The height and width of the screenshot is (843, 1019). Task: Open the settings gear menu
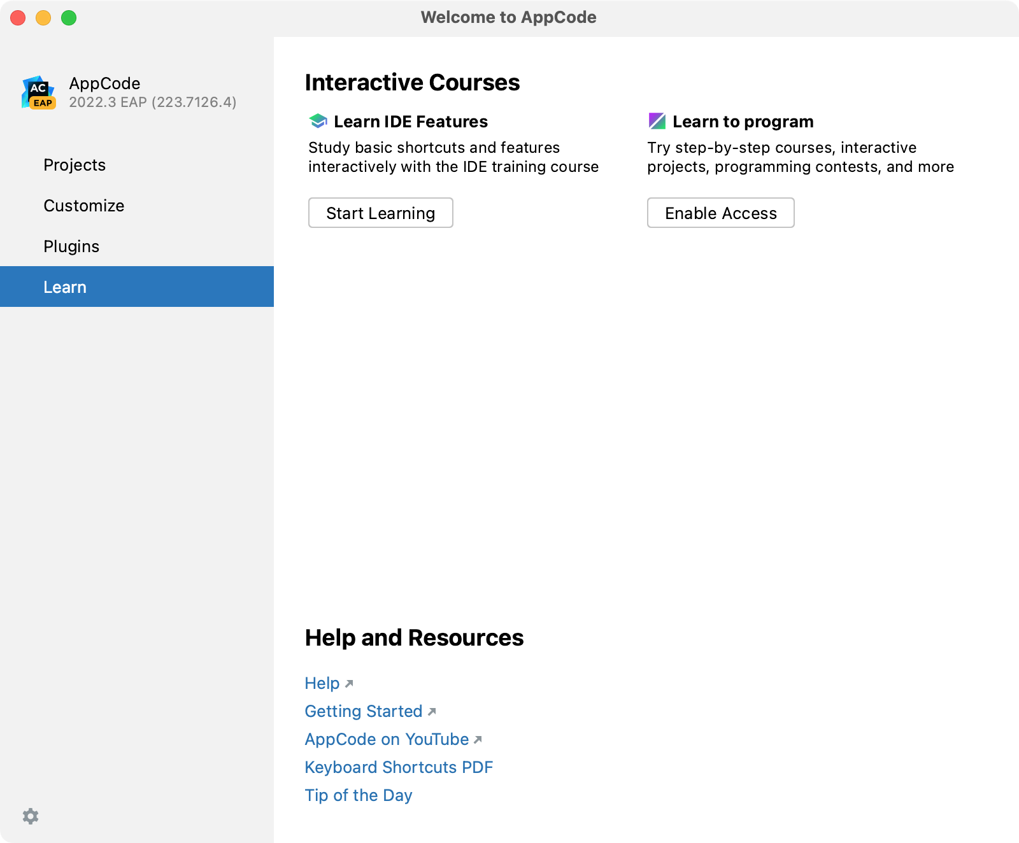[x=31, y=816]
